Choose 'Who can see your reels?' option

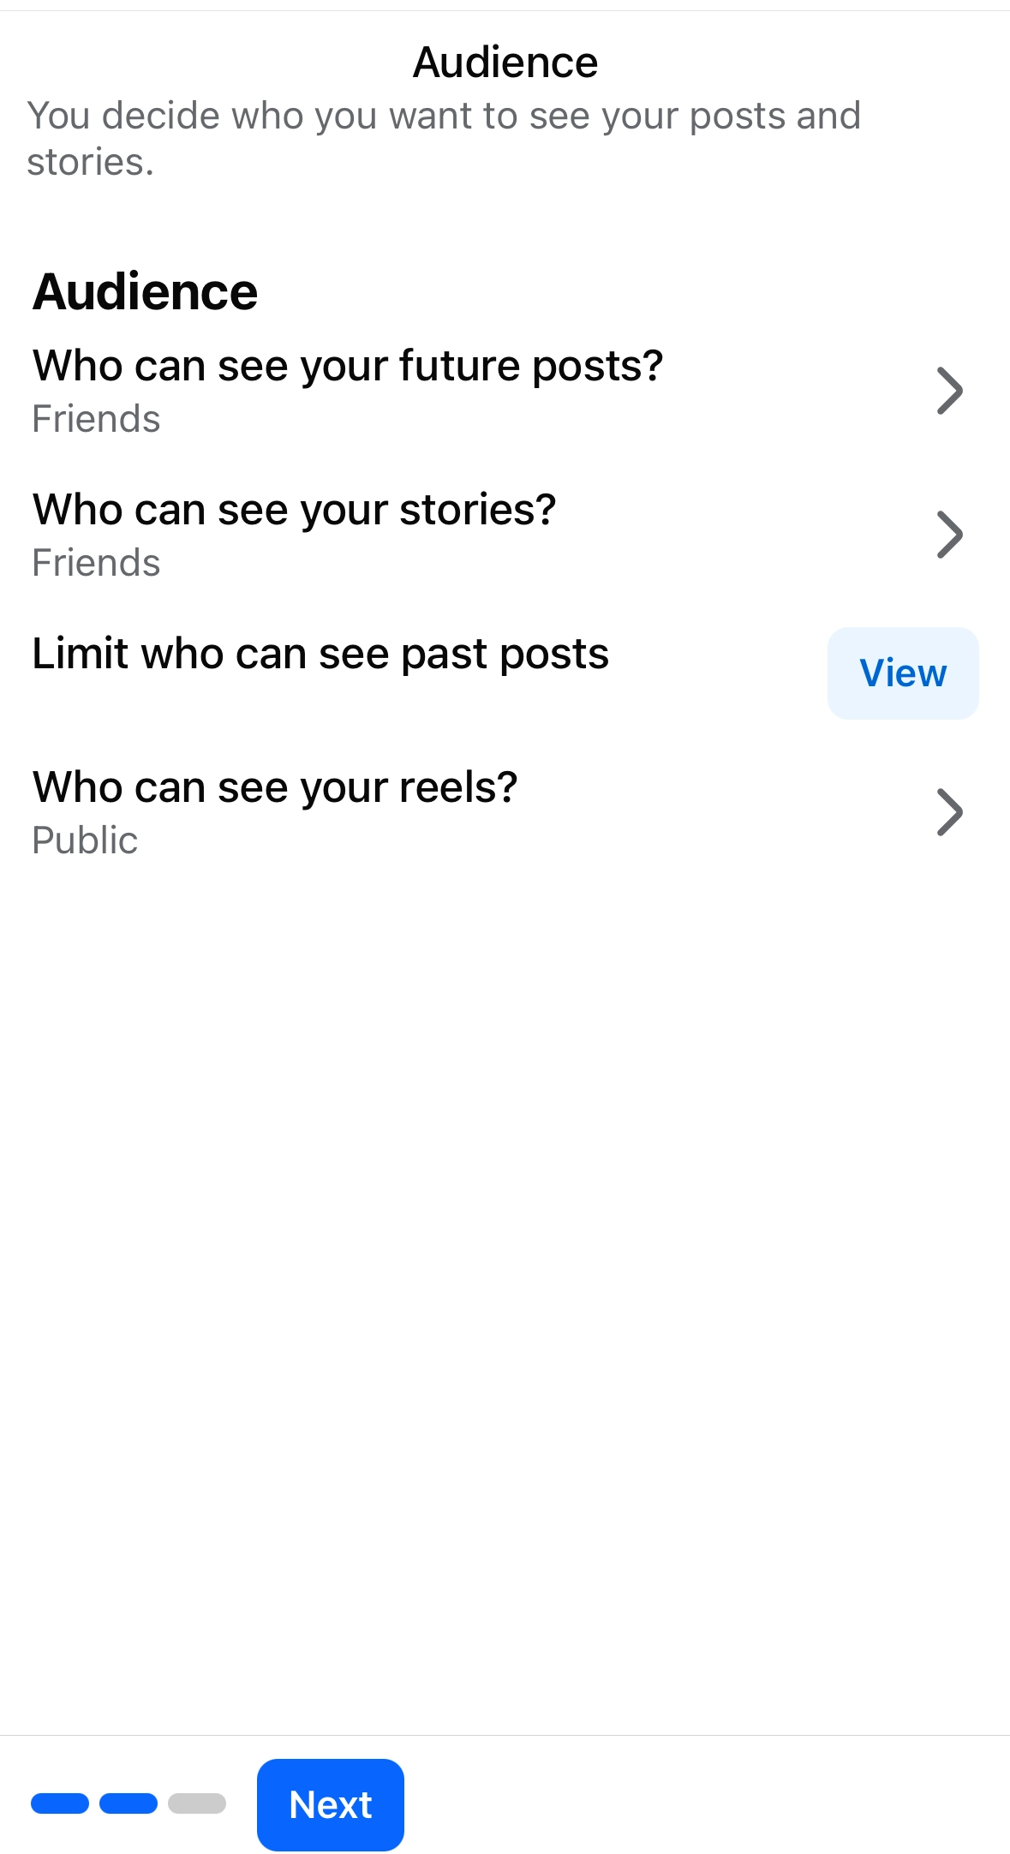275,786
